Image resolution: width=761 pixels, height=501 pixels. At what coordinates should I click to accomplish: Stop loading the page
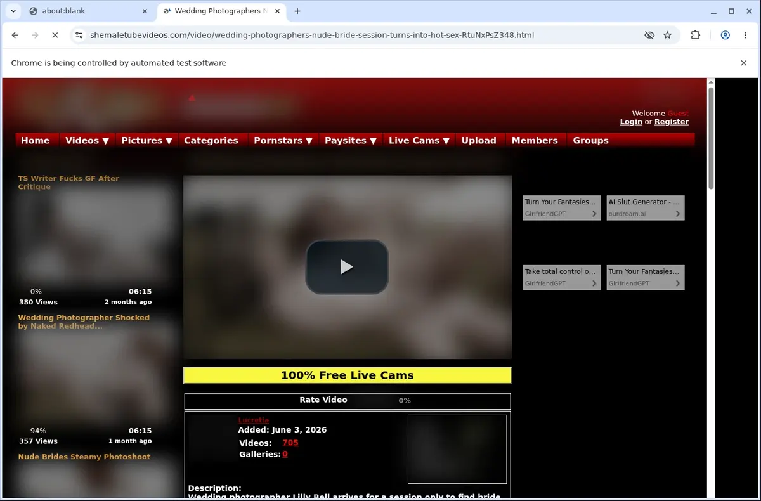55,35
